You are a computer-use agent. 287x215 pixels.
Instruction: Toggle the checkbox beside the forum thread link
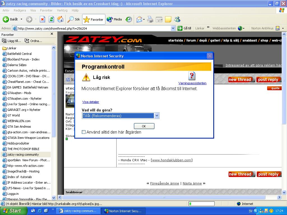click(x=68, y=79)
